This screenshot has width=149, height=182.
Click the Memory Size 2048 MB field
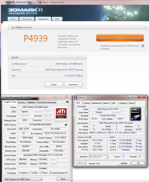coord(25,151)
